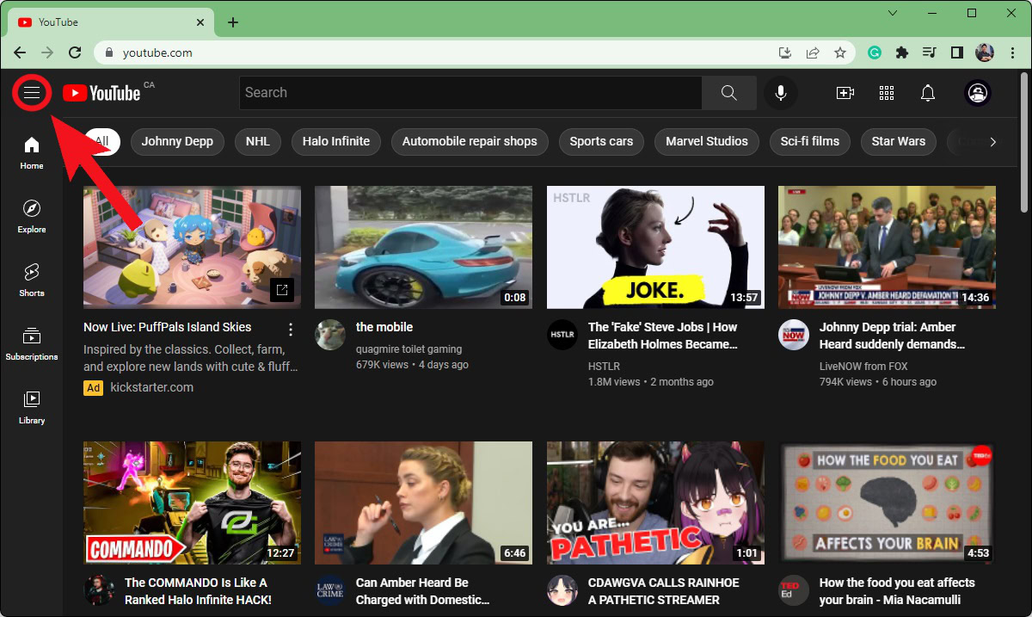Click the magnifier search button
Screen dimensions: 1032x617
729,93
